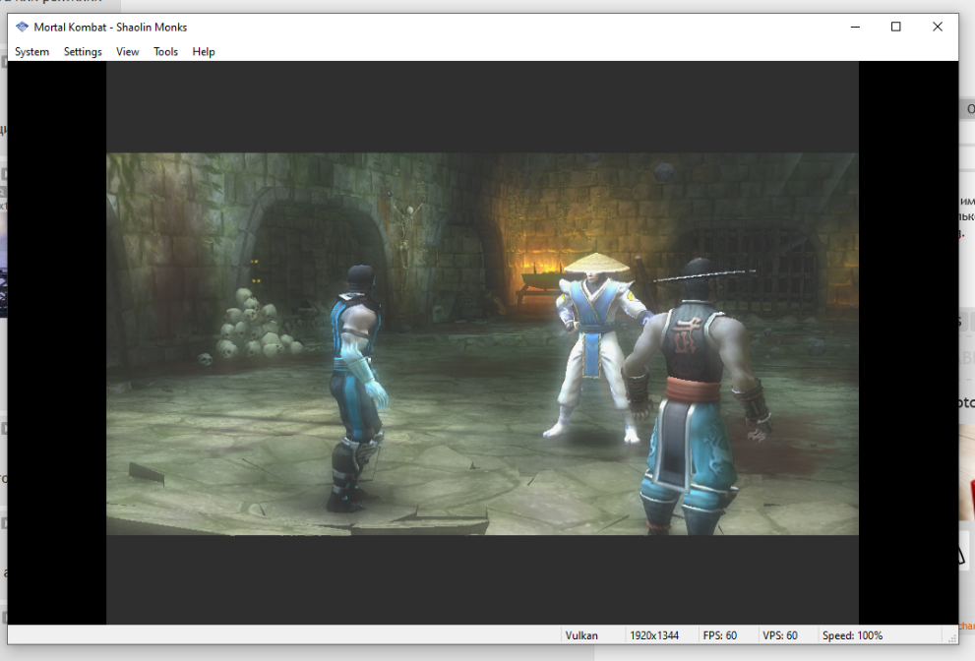Open the Help menu
The height and width of the screenshot is (661, 975).
[204, 51]
